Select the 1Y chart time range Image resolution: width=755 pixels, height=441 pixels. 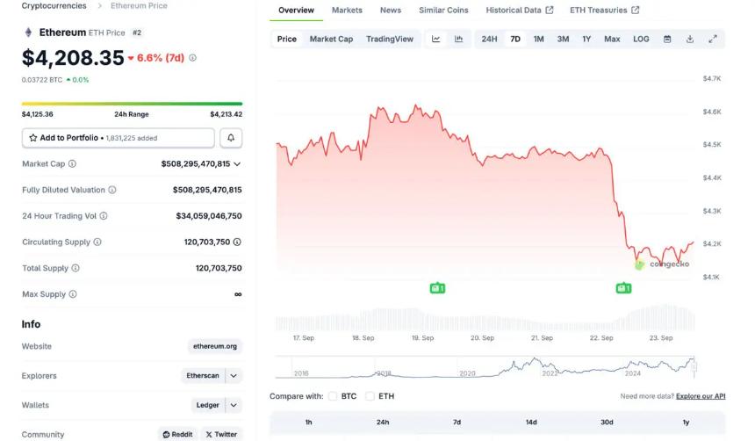[x=586, y=39]
